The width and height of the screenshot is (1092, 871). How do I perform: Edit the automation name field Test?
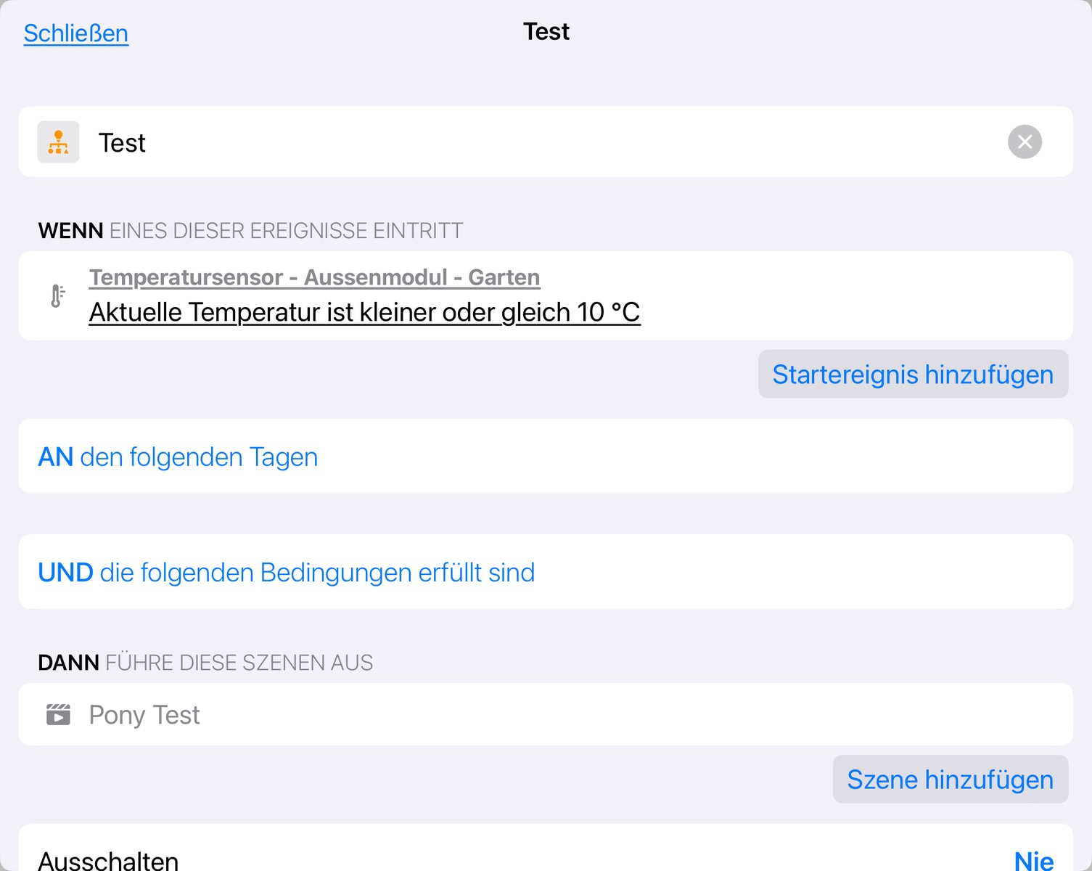pyautogui.click(x=508, y=143)
